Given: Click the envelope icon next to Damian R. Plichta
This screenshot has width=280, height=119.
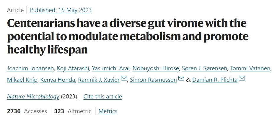Looking at the screenshot, I should click(x=242, y=78).
